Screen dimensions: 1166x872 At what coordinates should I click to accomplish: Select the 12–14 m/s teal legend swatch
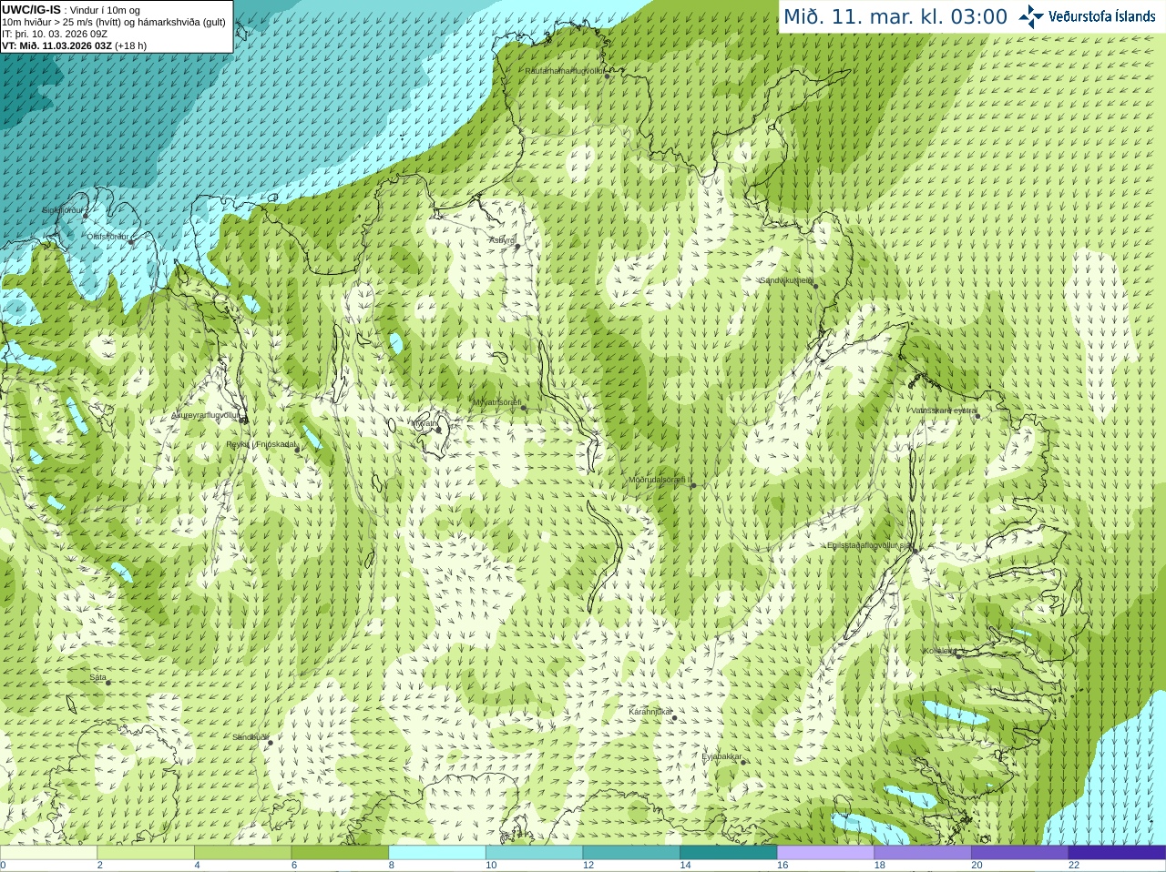coord(631,853)
